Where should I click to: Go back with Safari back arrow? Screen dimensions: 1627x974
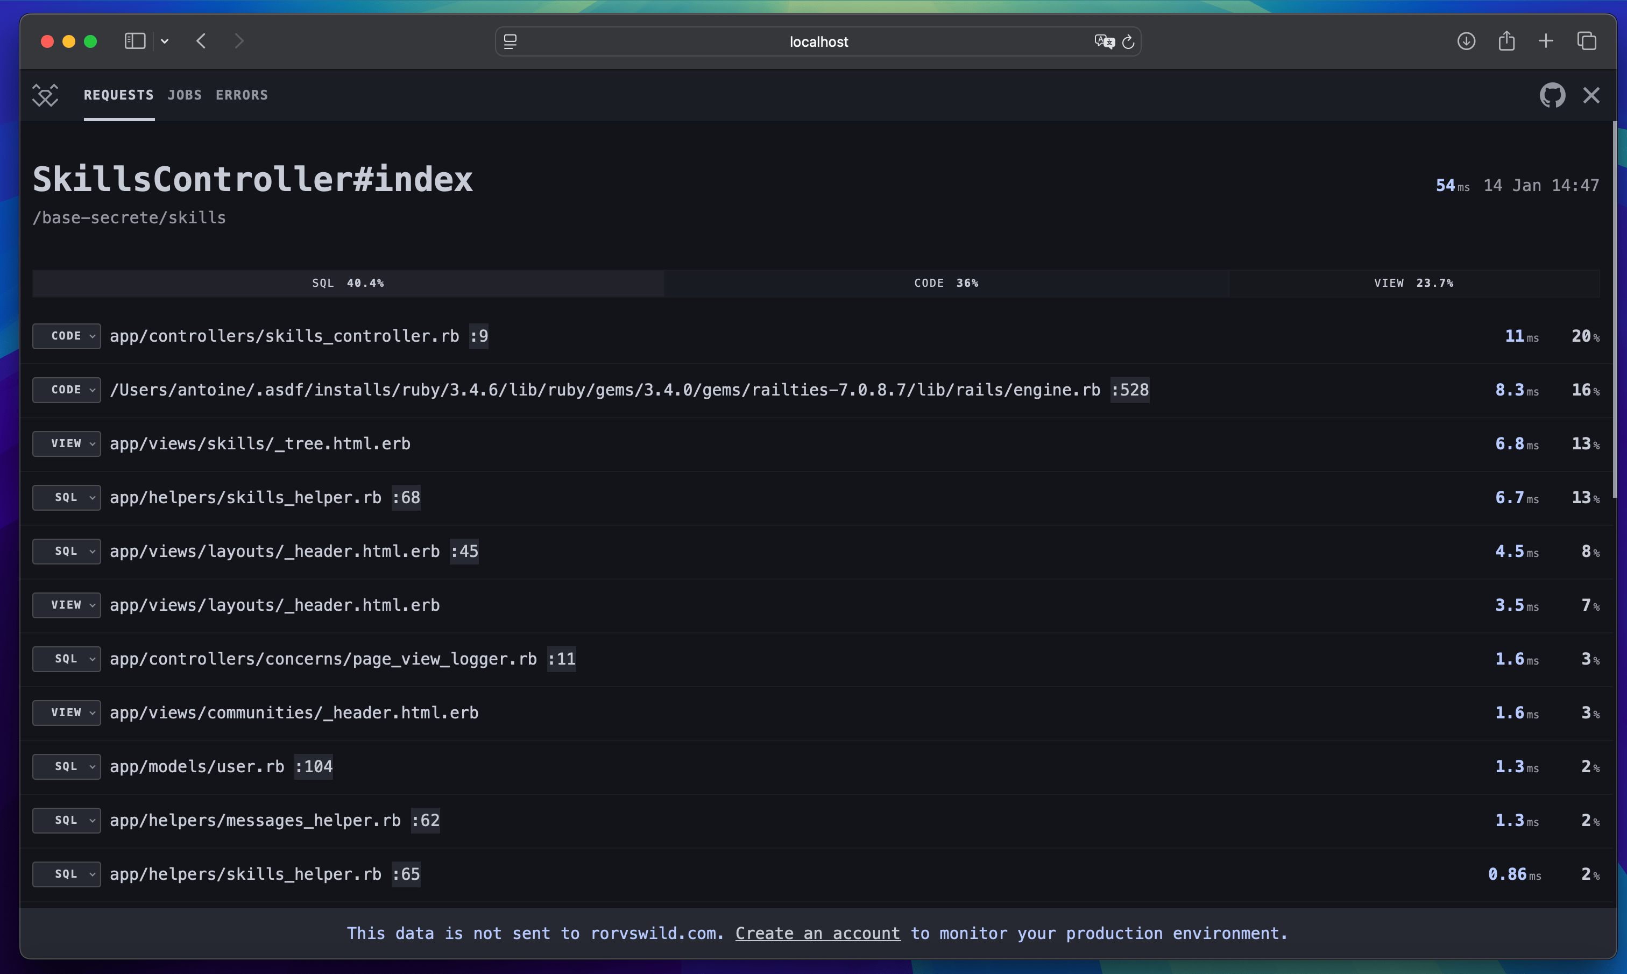(201, 41)
